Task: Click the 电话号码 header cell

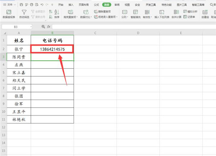Action: tap(52, 40)
